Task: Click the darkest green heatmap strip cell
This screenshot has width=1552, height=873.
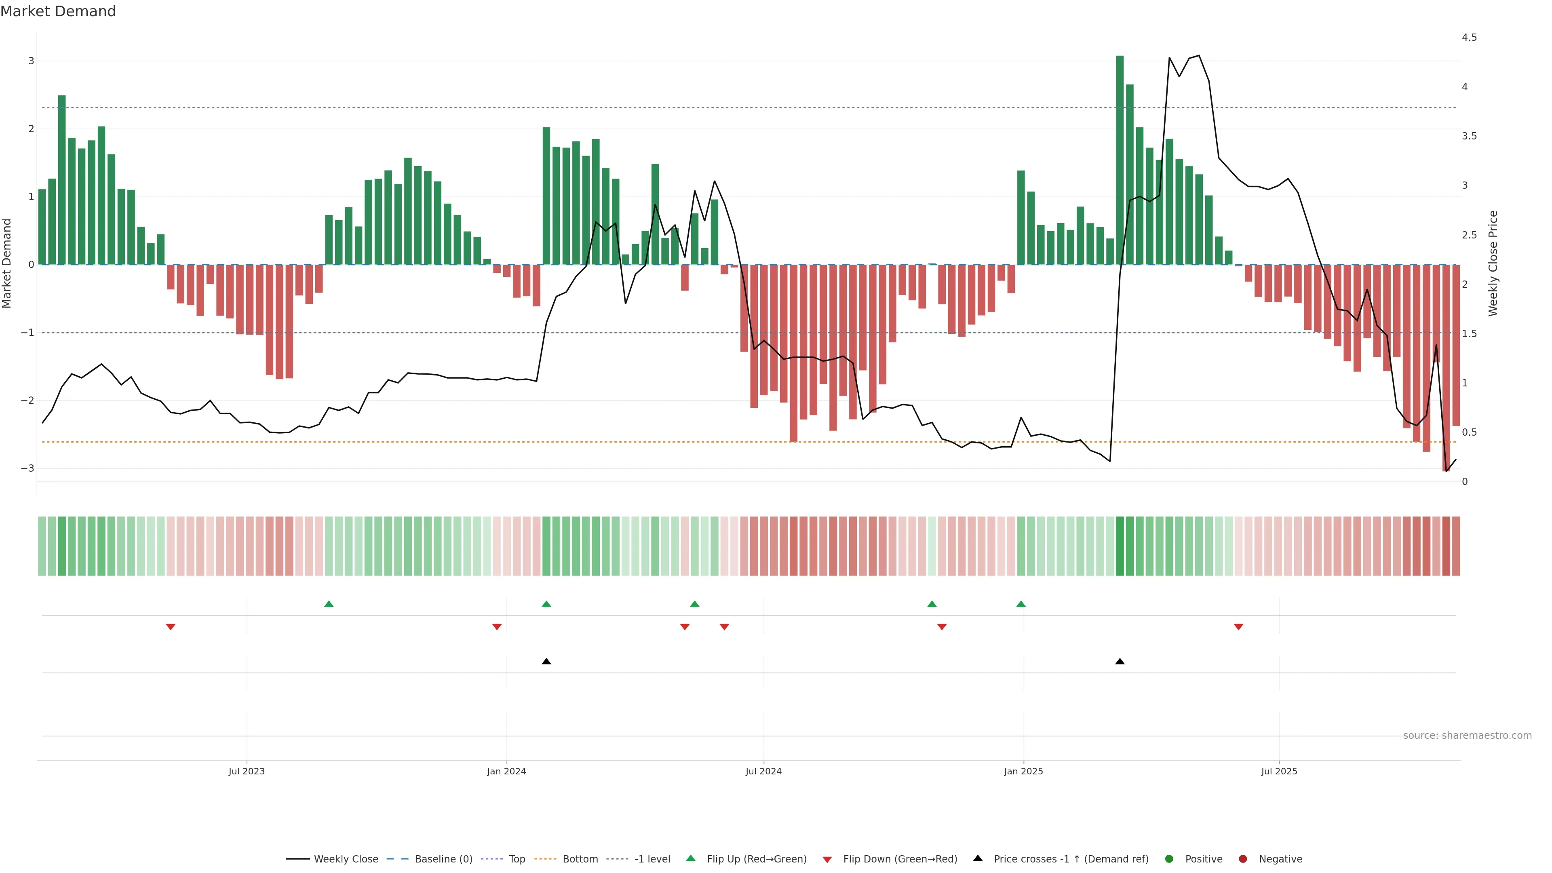Action: coord(1120,546)
